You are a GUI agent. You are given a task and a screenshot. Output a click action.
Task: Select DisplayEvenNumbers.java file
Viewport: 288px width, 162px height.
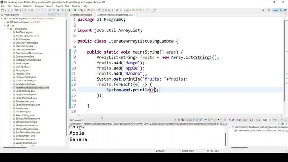point(28,60)
